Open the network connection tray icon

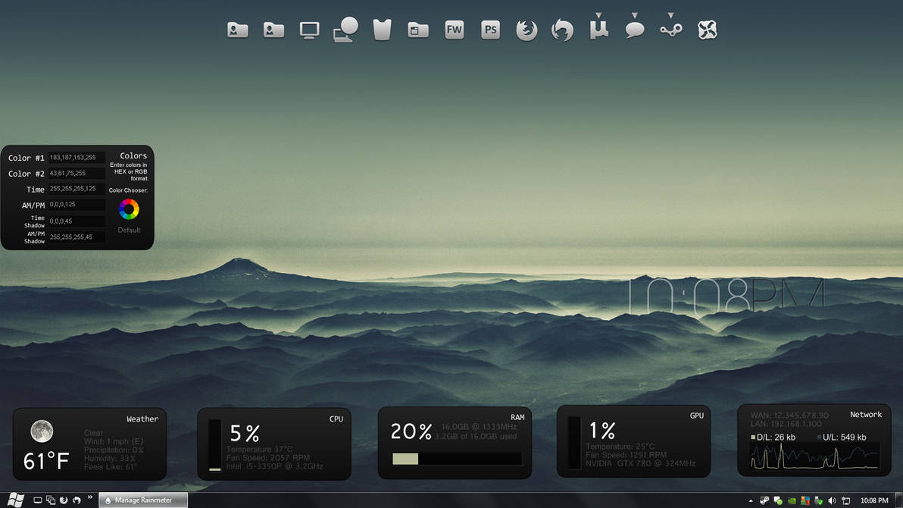coord(846,500)
